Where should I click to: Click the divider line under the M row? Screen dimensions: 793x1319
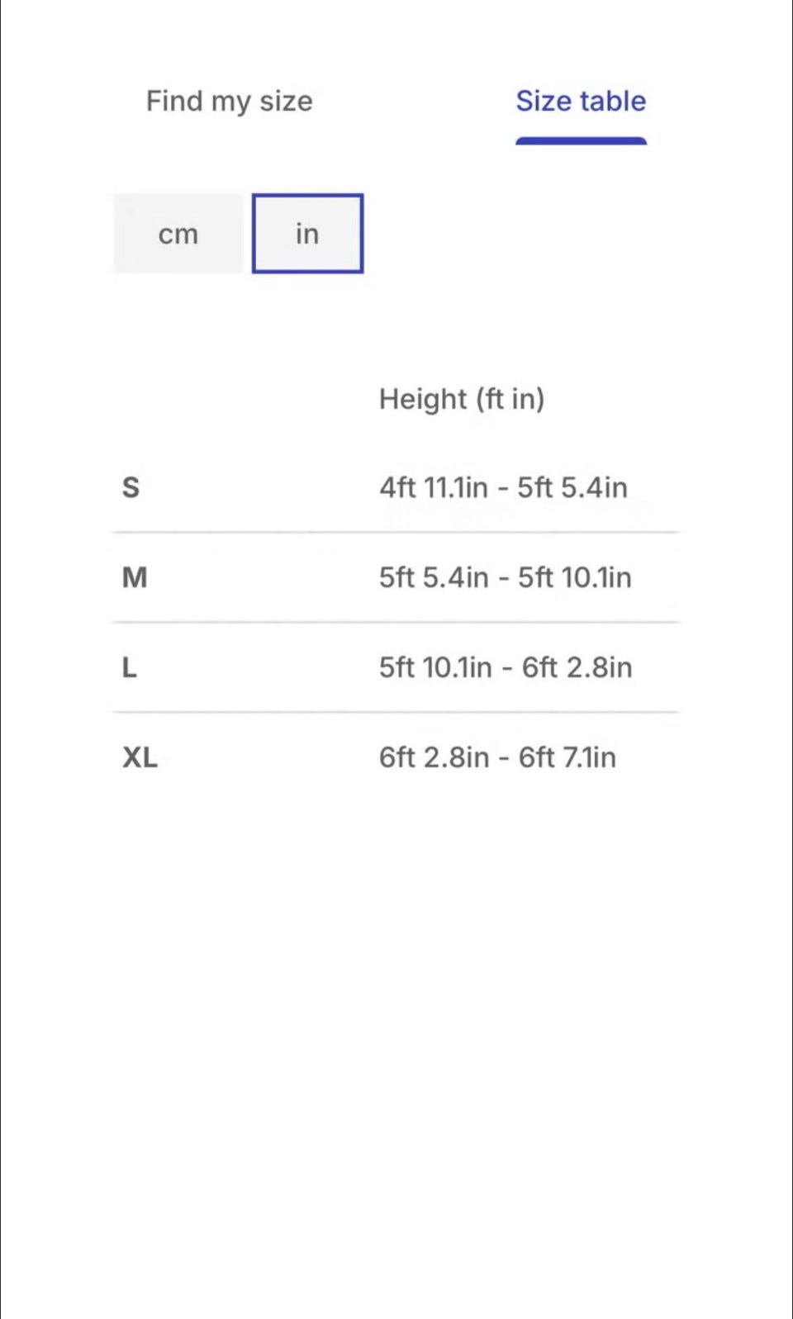[396, 622]
